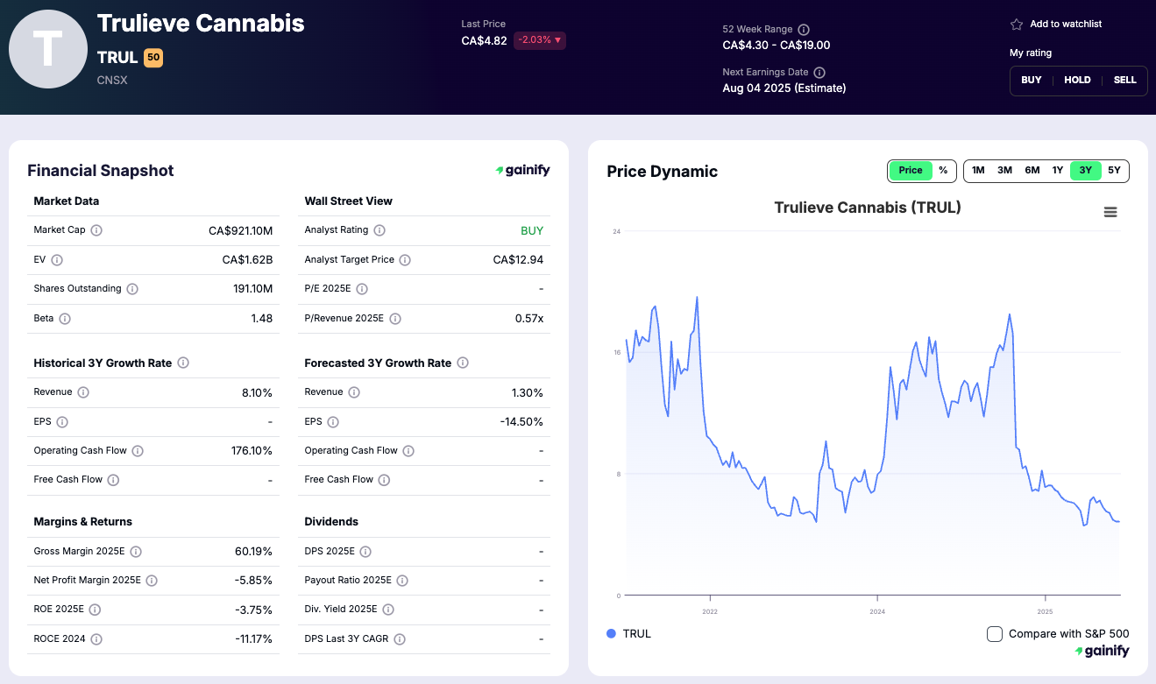Click info icon next to historical EPS
The width and height of the screenshot is (1156, 684).
62,422
